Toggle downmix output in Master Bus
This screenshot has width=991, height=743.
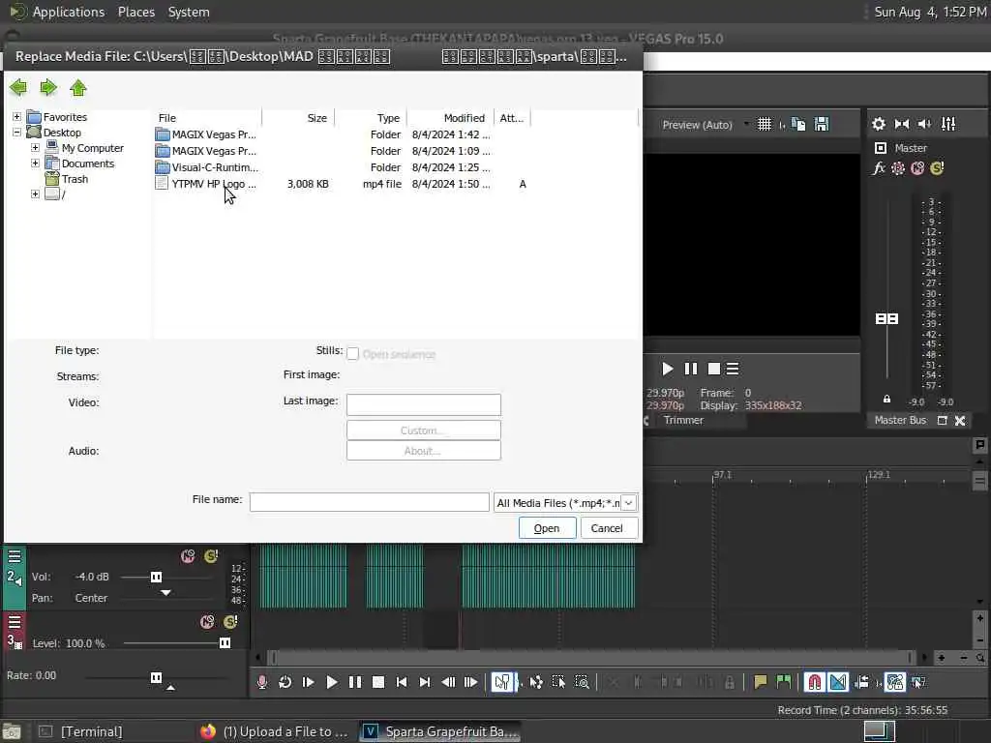pos(902,124)
